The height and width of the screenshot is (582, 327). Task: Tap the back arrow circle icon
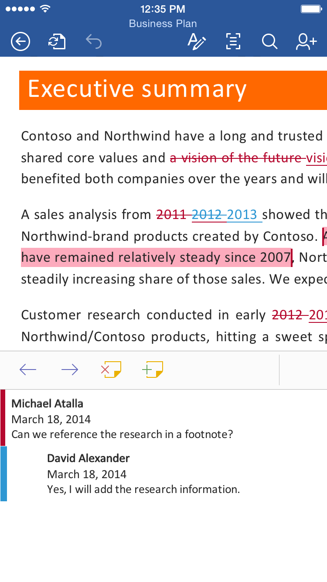click(x=20, y=42)
